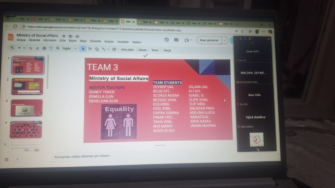Screen dimensions: 335x188
Task: Open the Uzantılar menu
Action: pos(123,42)
